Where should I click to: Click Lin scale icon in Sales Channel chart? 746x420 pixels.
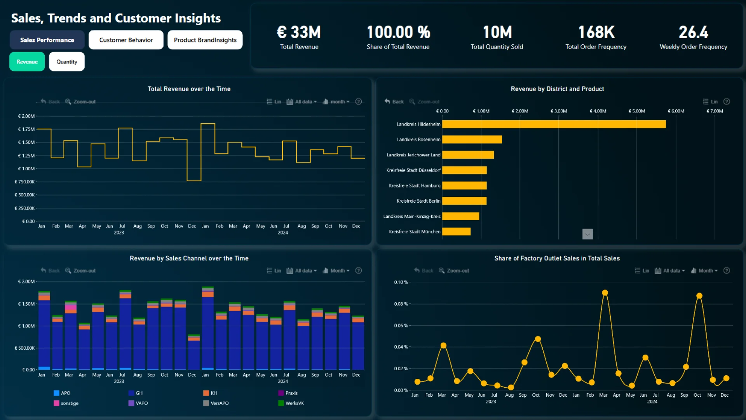click(x=270, y=271)
